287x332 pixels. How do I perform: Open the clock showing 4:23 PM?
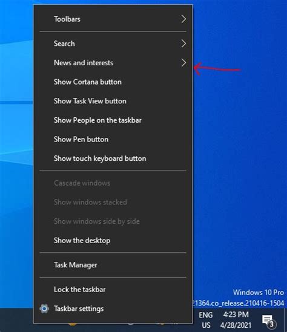(x=236, y=320)
